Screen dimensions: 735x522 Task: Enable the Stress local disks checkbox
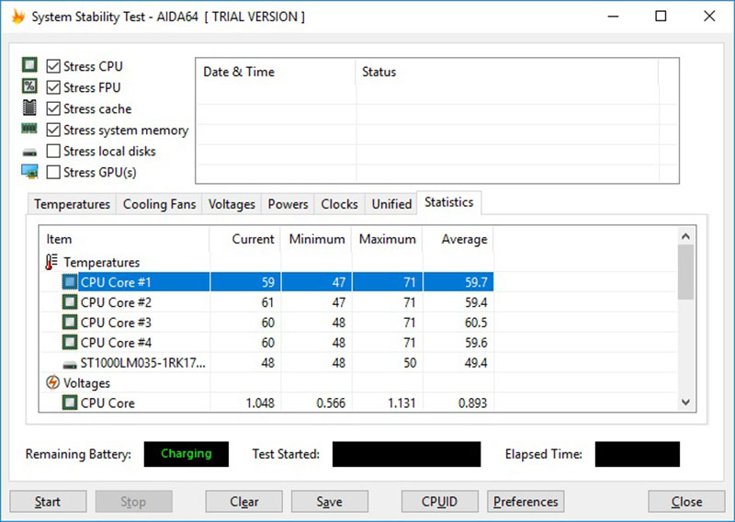tap(53, 151)
